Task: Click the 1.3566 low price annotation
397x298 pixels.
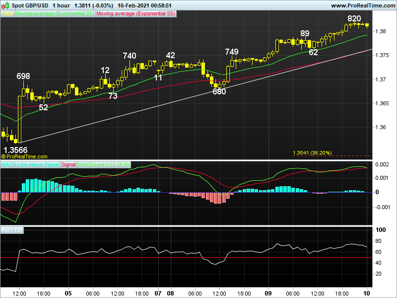Action: coord(16,149)
